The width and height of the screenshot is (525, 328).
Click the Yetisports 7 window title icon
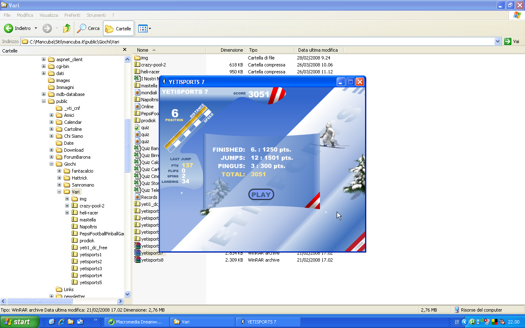click(164, 82)
